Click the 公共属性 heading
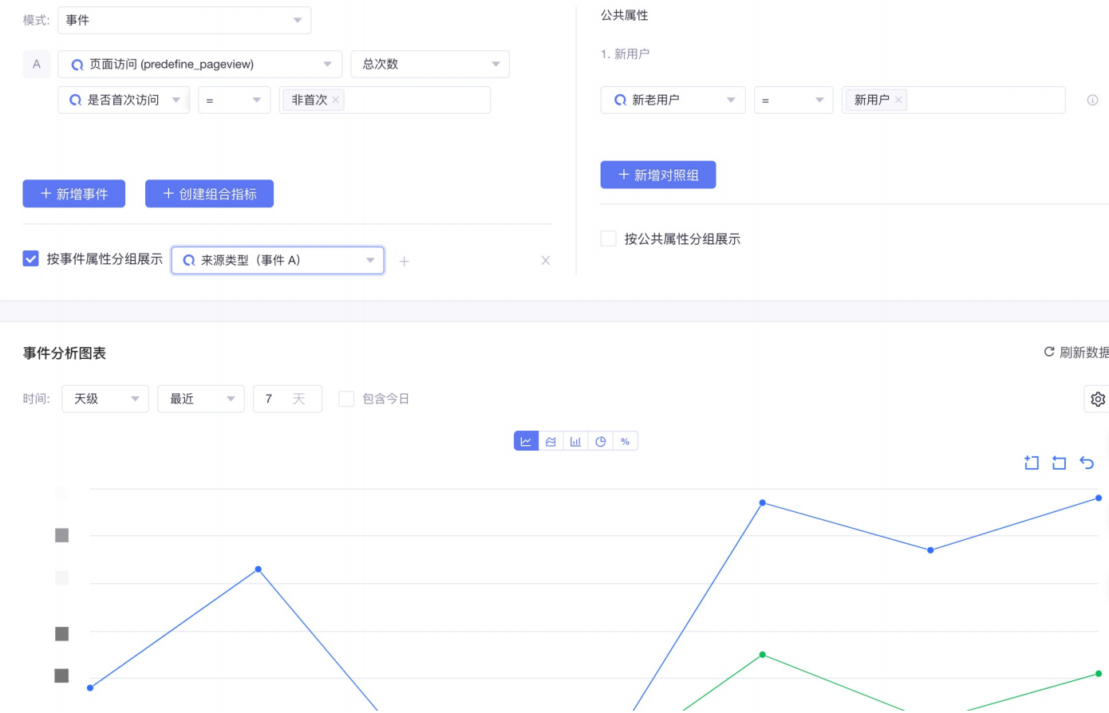The height and width of the screenshot is (713, 1109). point(625,15)
